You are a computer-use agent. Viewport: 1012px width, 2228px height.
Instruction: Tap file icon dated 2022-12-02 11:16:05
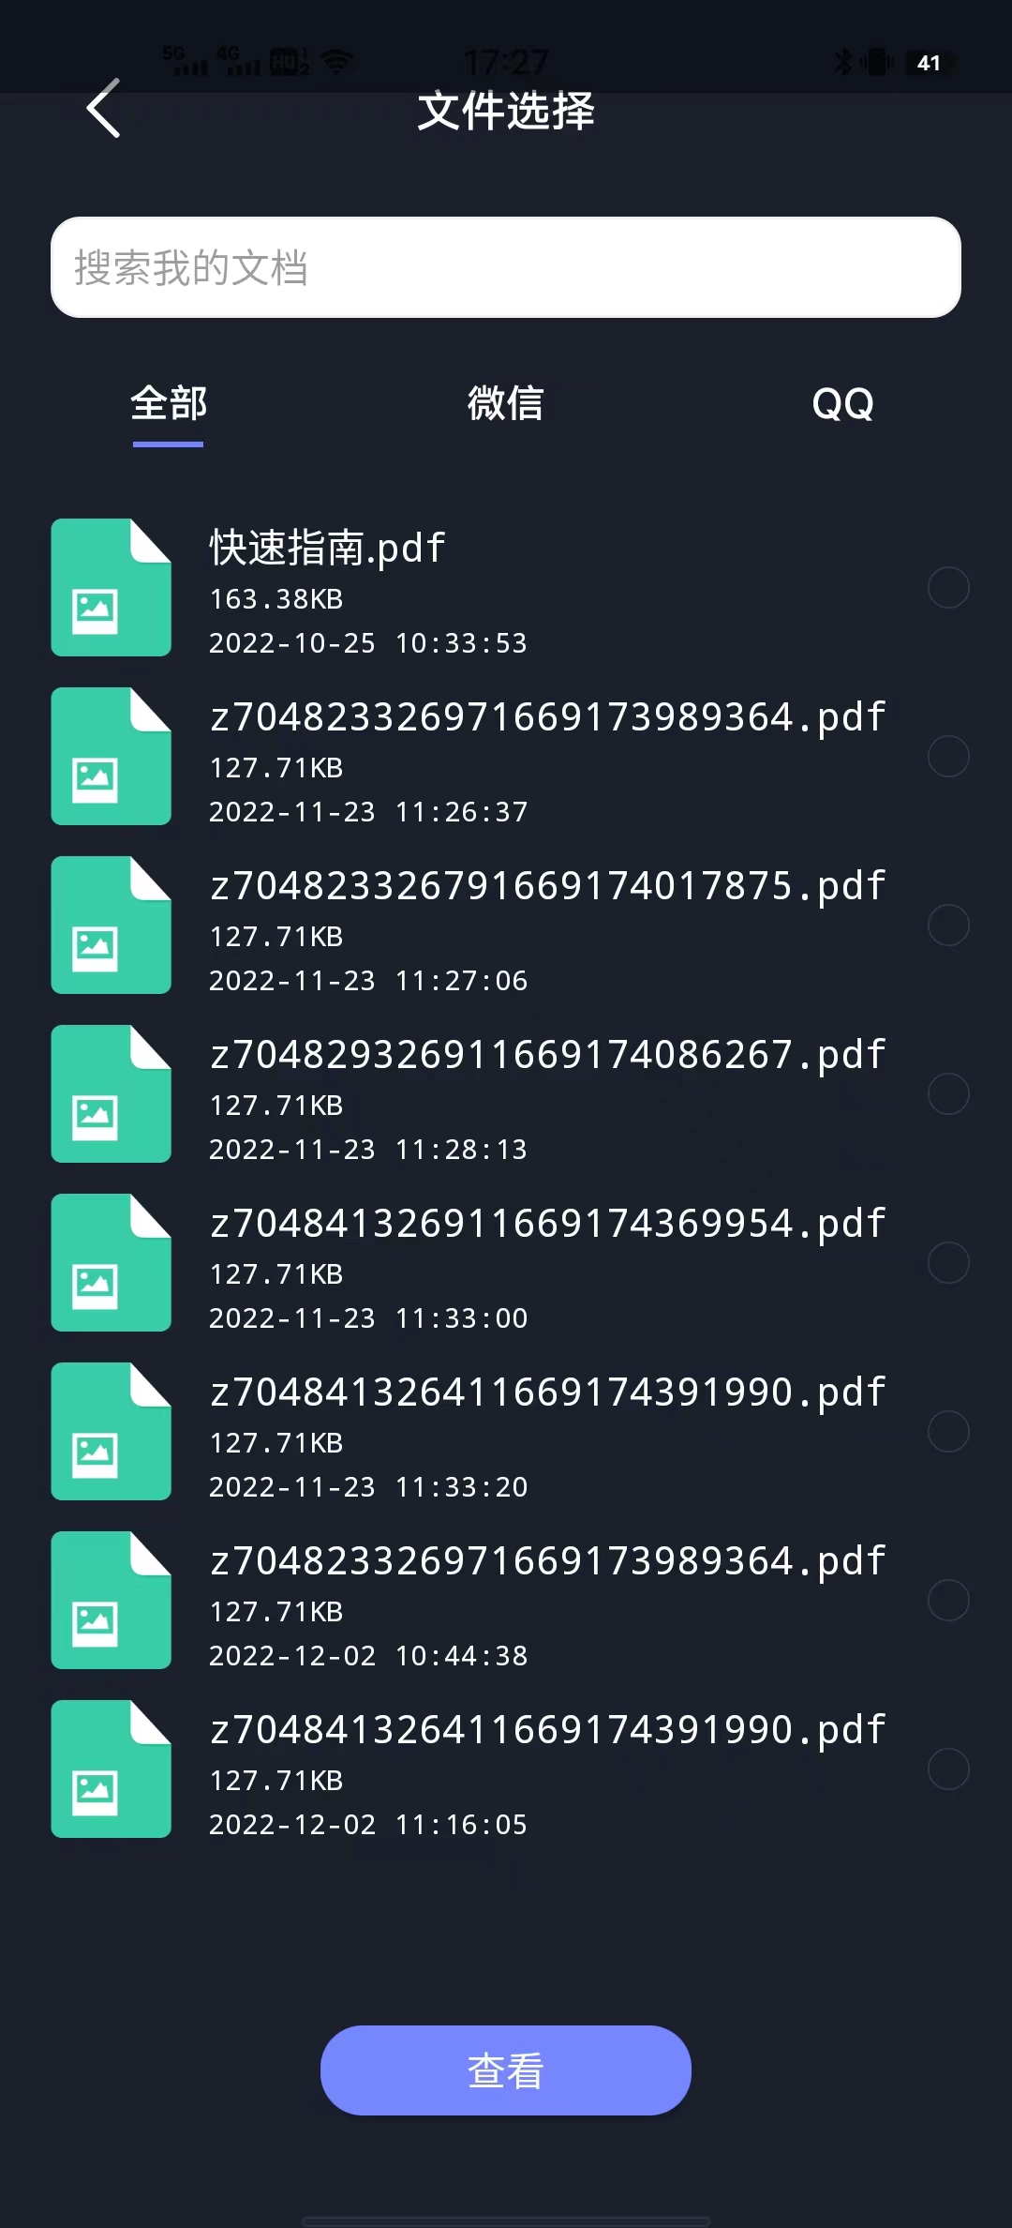(x=111, y=1769)
